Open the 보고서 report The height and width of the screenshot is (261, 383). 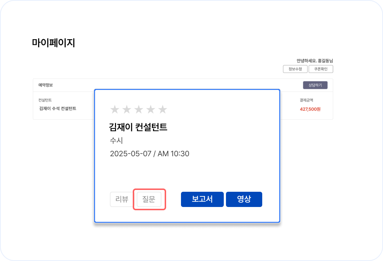pos(202,199)
